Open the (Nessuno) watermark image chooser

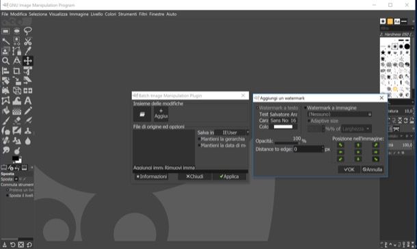(339, 114)
